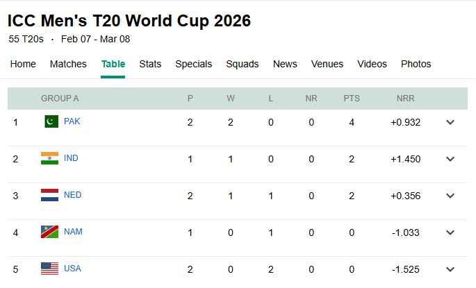476x288 pixels.
Task: Open the Photos tab
Action: coord(416,64)
